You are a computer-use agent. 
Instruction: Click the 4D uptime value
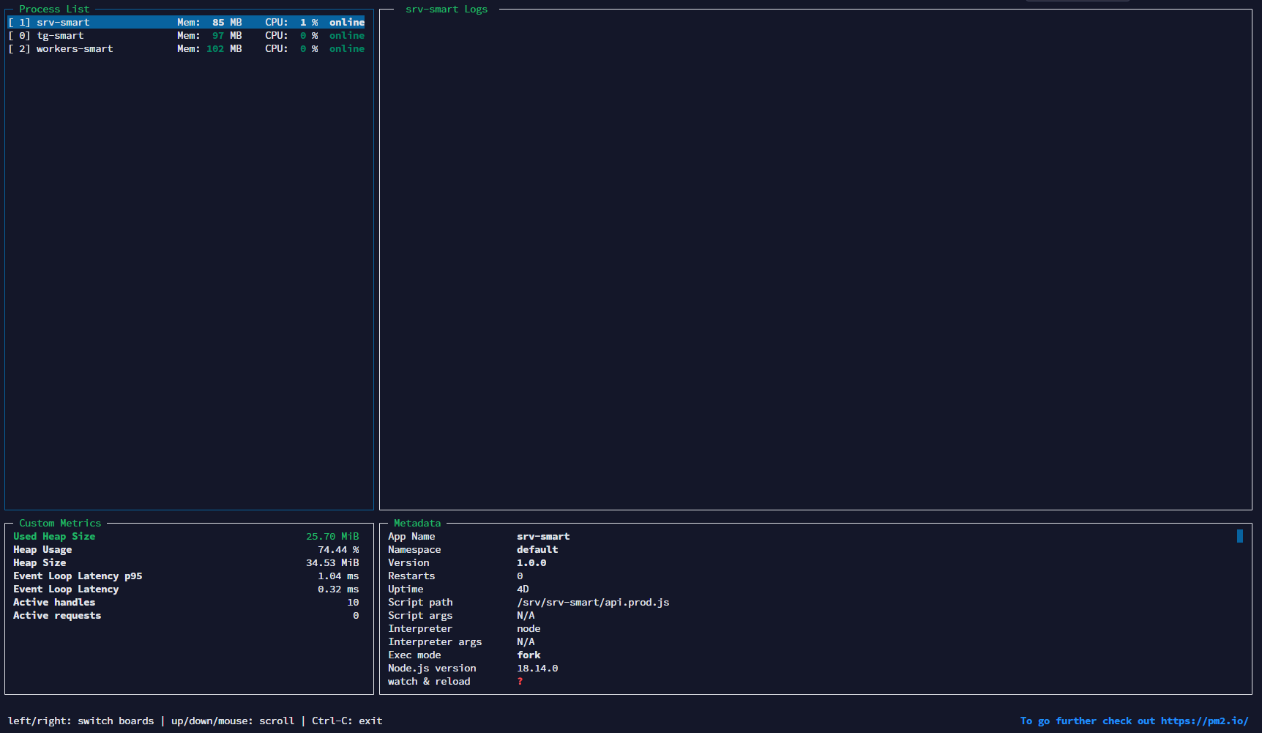(x=523, y=589)
